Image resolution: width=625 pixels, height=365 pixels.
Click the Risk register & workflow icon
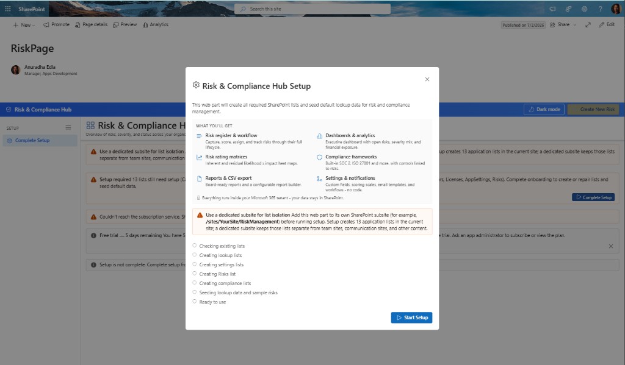pos(200,136)
